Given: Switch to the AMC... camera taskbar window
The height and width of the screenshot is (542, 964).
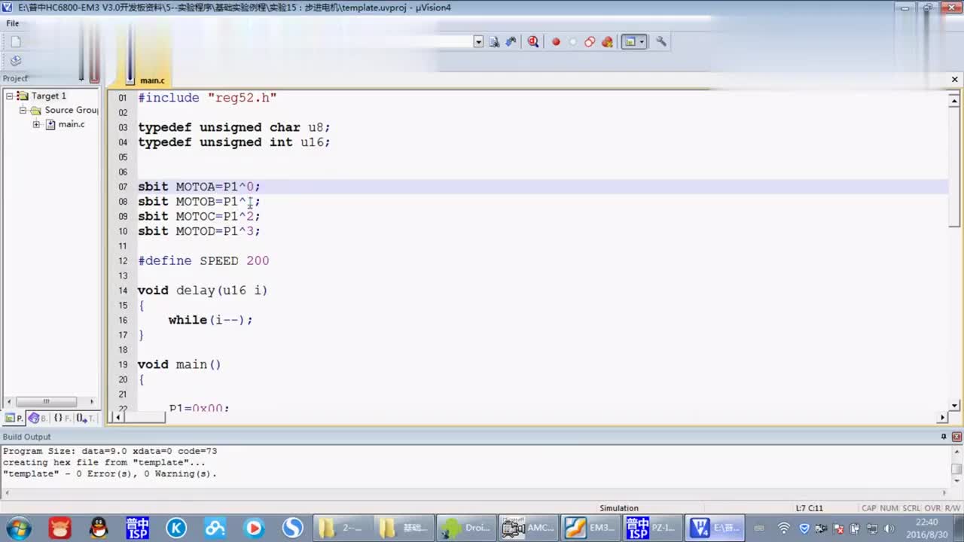Looking at the screenshot, I should pyautogui.click(x=528, y=528).
